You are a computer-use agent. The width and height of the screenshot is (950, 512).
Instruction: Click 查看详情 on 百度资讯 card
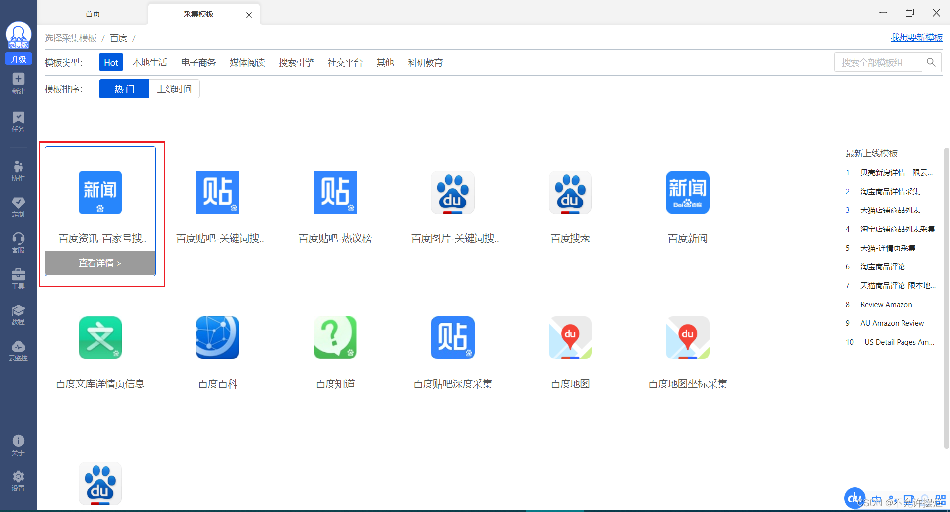click(x=100, y=263)
